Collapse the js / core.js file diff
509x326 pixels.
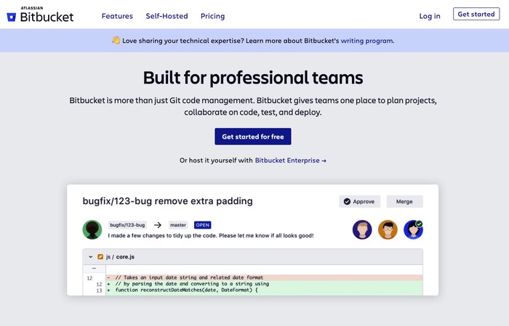pos(91,256)
